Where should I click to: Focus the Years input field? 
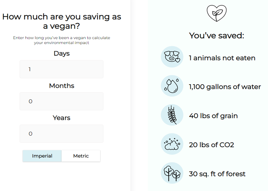(62, 134)
